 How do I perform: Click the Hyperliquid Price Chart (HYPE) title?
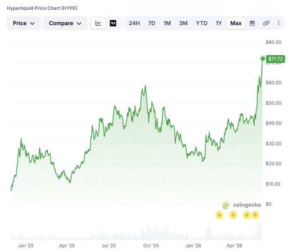(42, 8)
